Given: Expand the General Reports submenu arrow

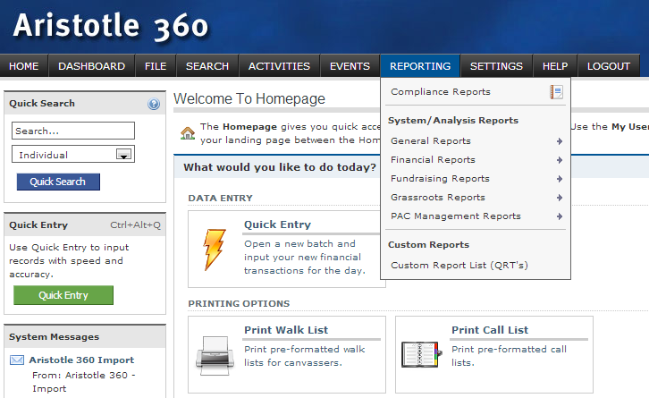Looking at the screenshot, I should point(560,141).
